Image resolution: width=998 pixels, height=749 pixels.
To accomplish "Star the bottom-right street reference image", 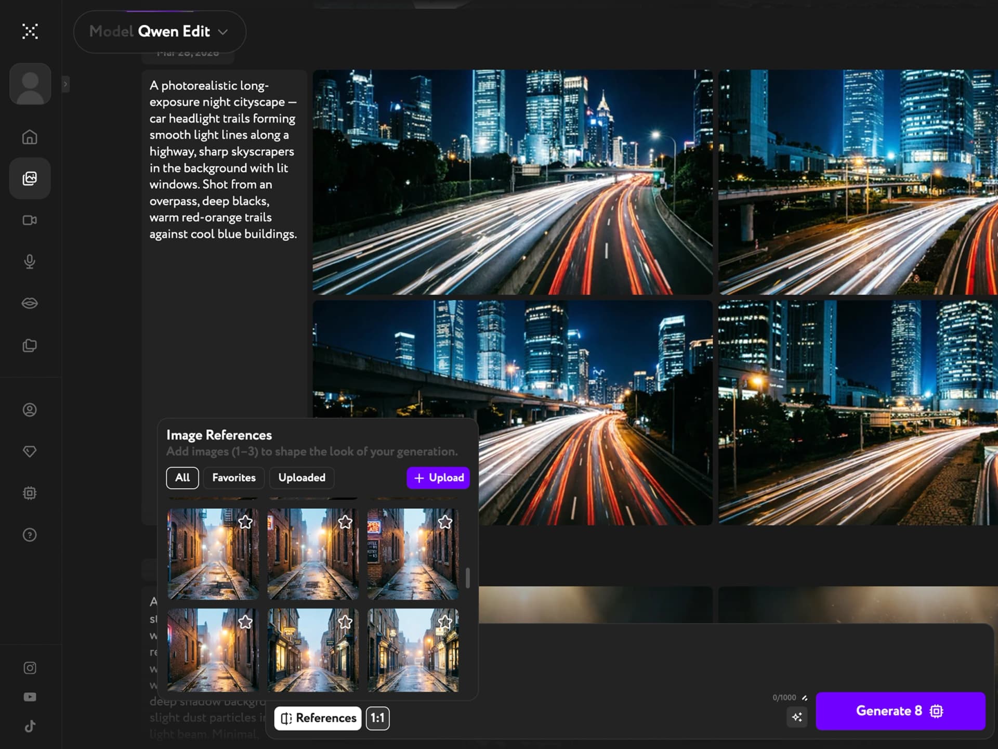I will [x=444, y=621].
